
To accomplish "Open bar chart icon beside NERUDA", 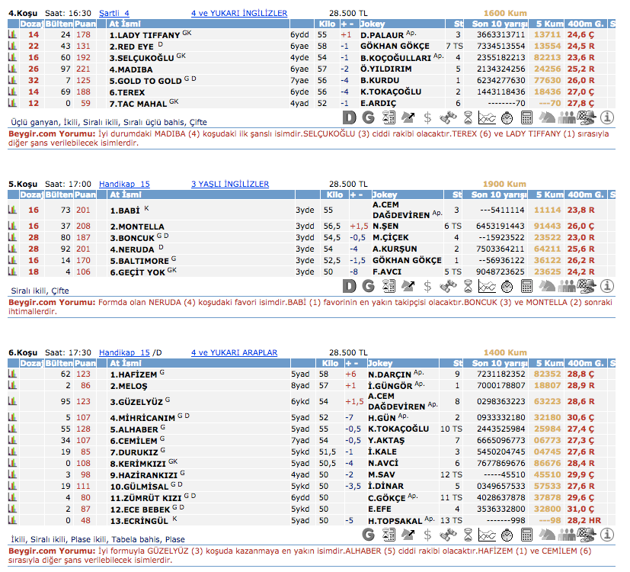I will tap(13, 249).
